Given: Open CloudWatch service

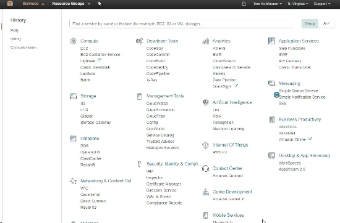Looking at the screenshot, I should (x=157, y=103).
